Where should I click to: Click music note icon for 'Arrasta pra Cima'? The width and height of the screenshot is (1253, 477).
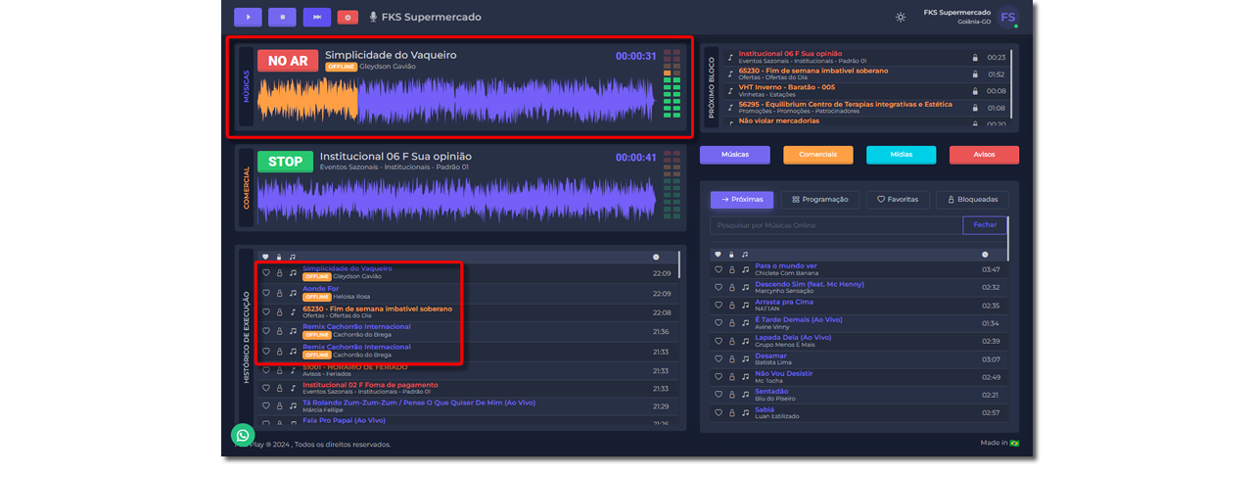[745, 306]
